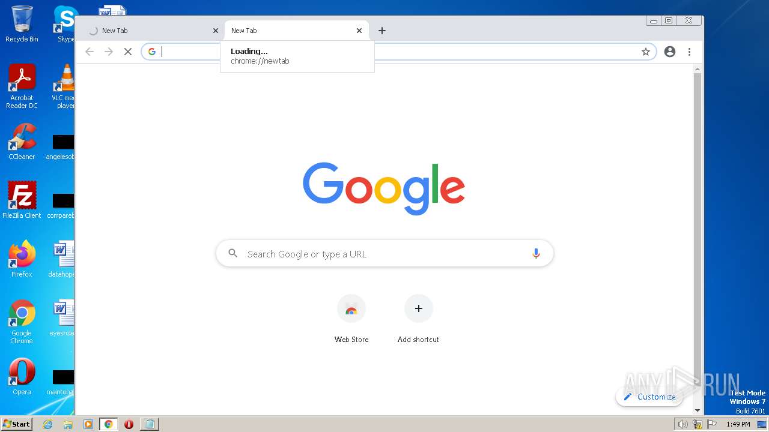Open a new tab with plus button
769x432 pixels.
[382, 31]
